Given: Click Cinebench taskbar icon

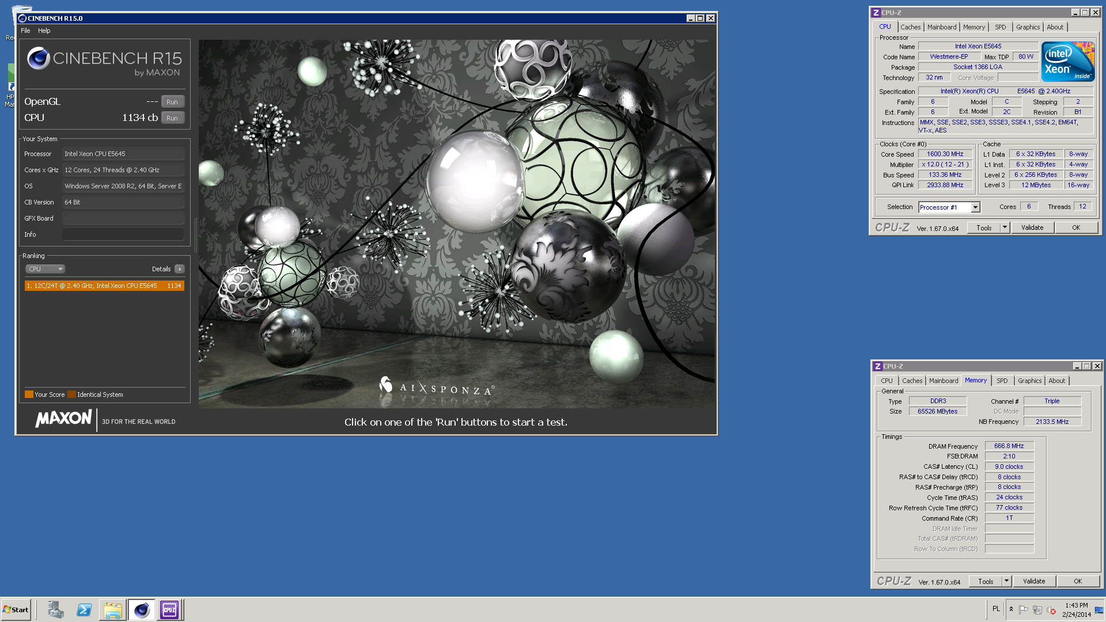Looking at the screenshot, I should [142, 610].
